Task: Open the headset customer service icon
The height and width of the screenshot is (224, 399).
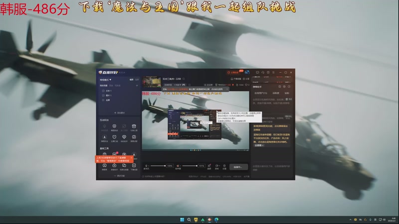Action: [x=263, y=72]
